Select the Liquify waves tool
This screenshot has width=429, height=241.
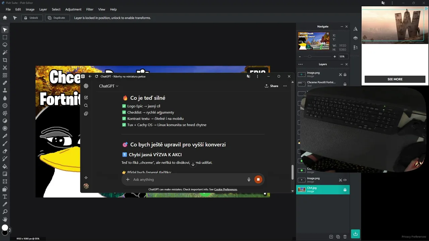(x=5, y=75)
